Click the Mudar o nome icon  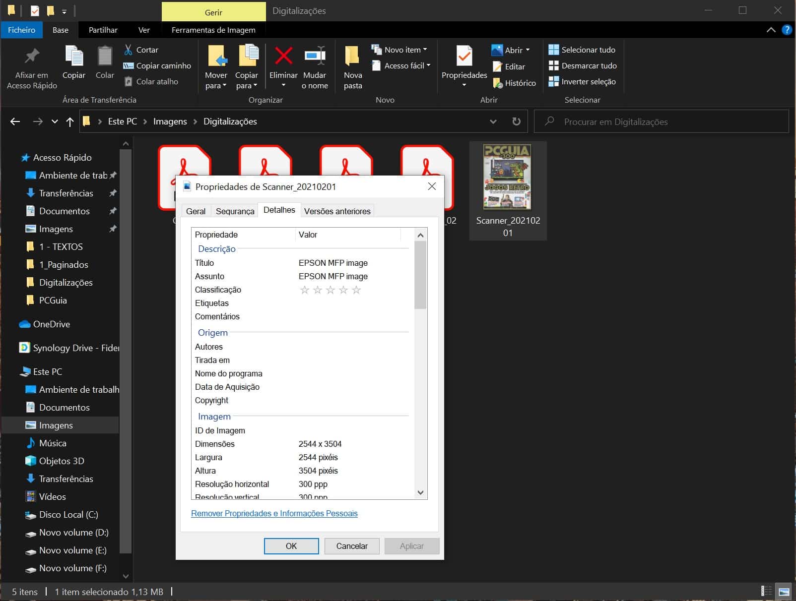315,56
